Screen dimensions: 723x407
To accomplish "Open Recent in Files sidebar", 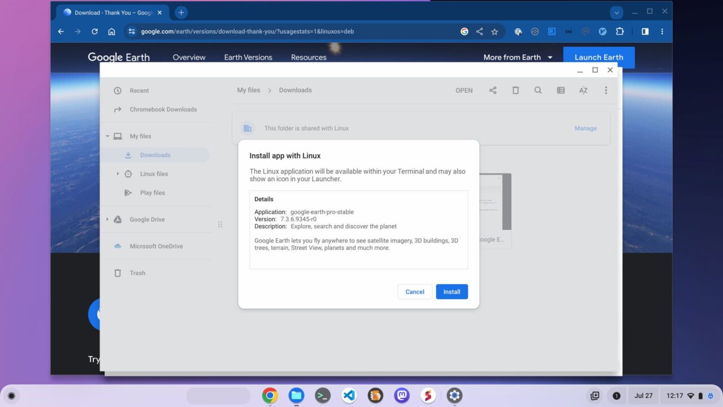I will click(139, 90).
